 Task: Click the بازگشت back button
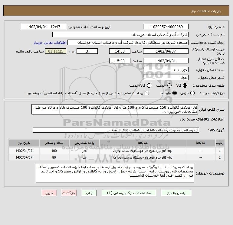pyautogui.click(x=69, y=193)
